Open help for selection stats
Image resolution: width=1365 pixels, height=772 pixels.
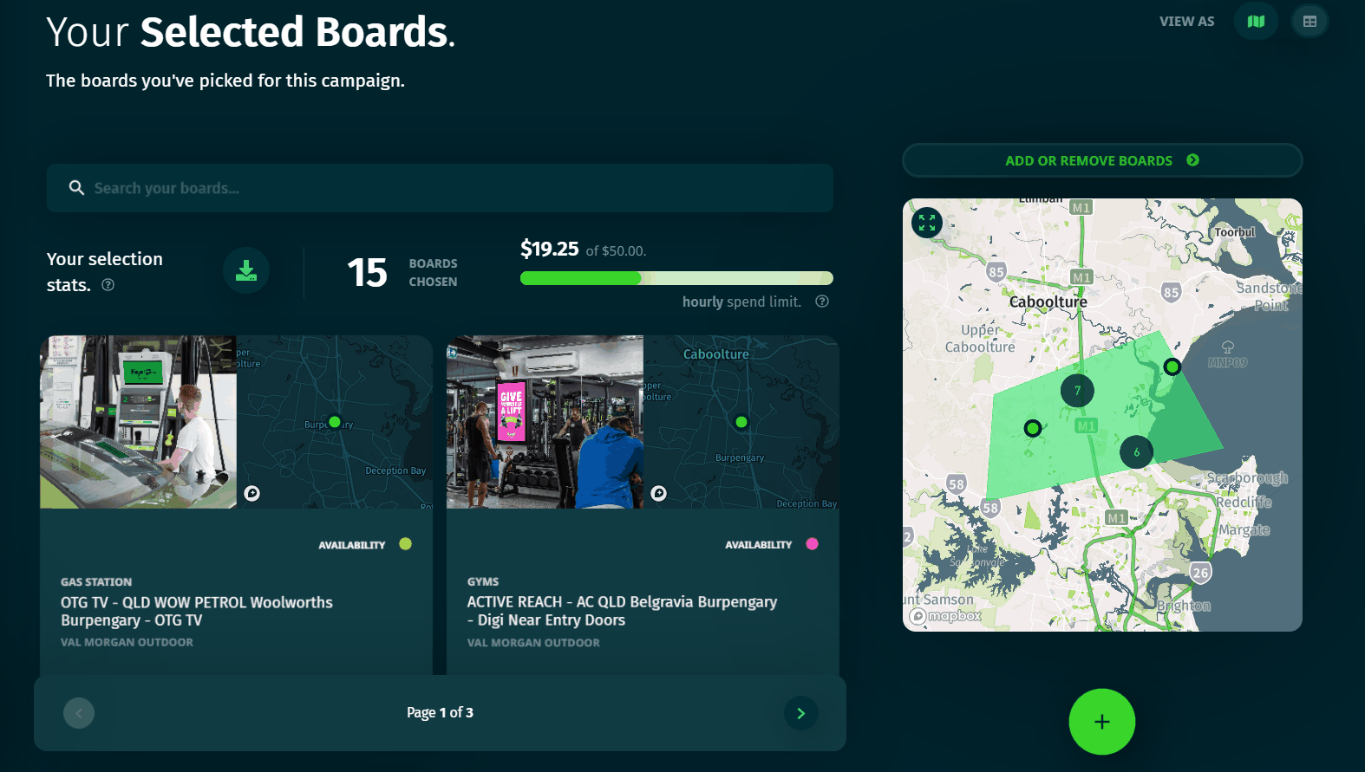[x=108, y=285]
